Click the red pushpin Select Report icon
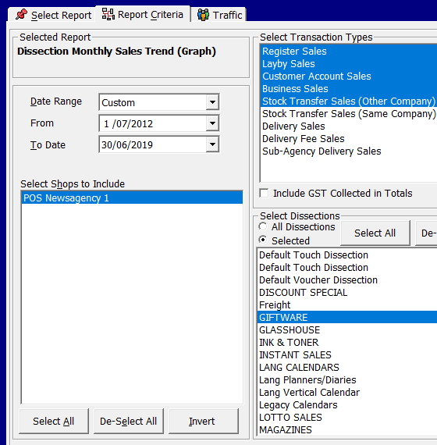 coord(22,15)
